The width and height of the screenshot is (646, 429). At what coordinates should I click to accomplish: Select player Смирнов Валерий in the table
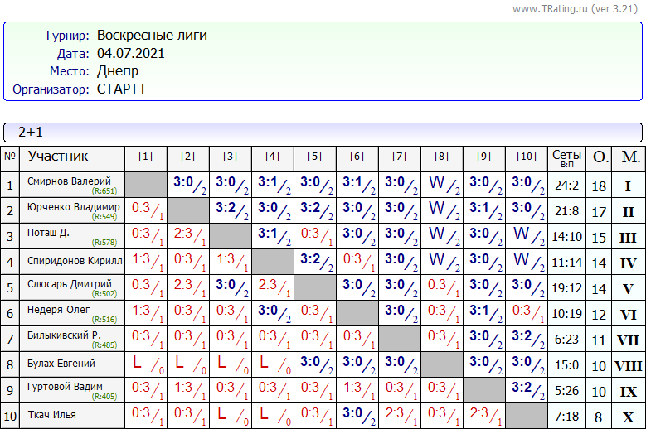click(x=69, y=181)
